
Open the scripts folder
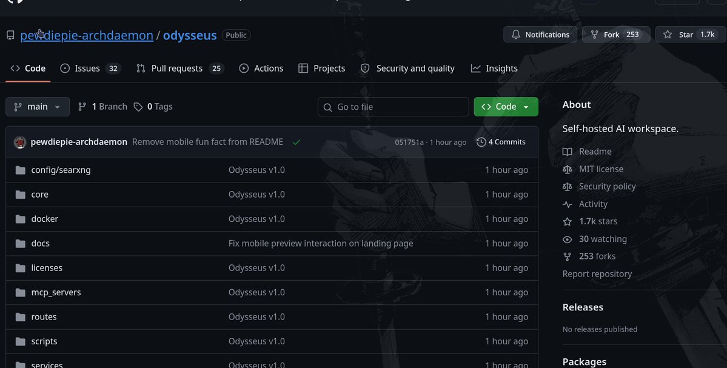tap(44, 341)
